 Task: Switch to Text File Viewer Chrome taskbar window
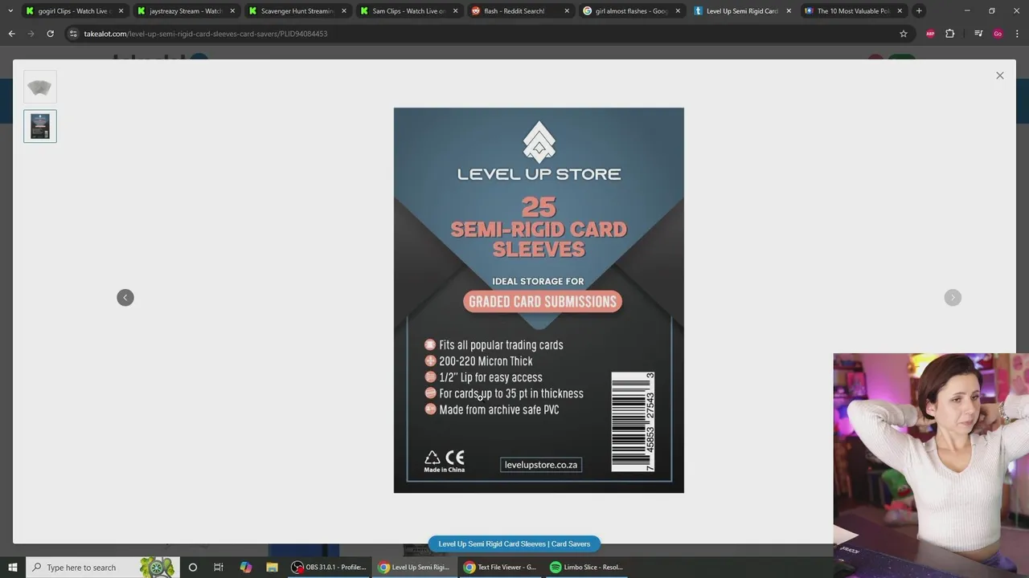pyautogui.click(x=501, y=567)
